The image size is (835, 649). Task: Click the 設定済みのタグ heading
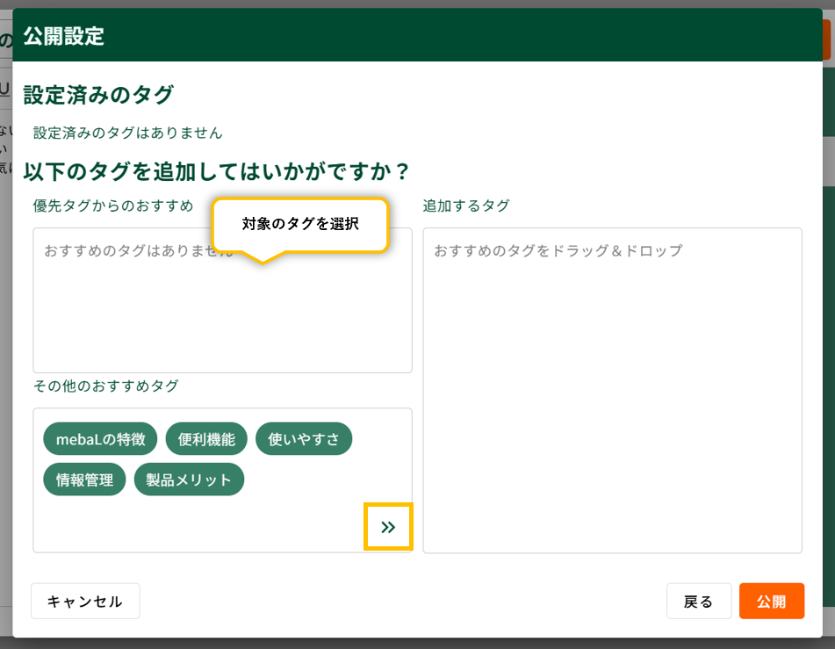click(x=98, y=95)
